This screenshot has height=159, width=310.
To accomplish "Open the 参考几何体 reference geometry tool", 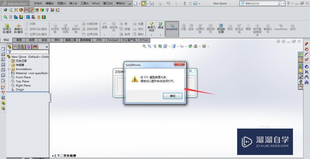I will [x=152, y=27].
